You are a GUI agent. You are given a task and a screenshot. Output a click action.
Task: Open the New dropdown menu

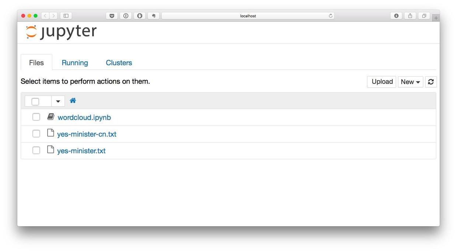(x=410, y=82)
